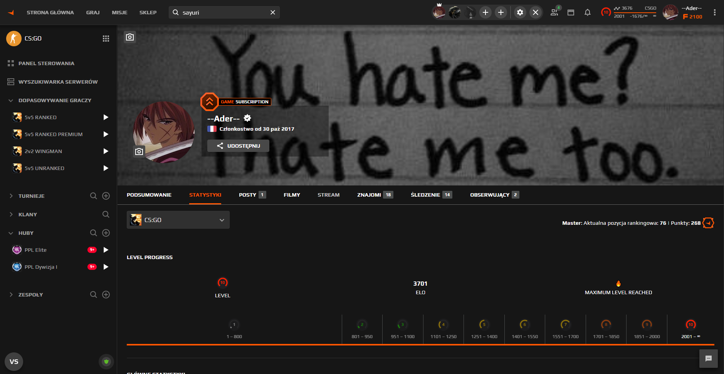The image size is (724, 374).
Task: Click the Udostępnij share button
Action: (x=238, y=146)
